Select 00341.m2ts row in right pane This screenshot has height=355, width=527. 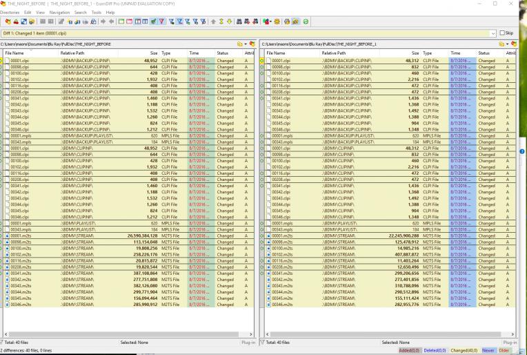[390, 274]
